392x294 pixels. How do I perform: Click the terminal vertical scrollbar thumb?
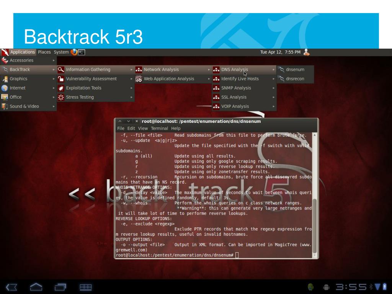coord(315,226)
